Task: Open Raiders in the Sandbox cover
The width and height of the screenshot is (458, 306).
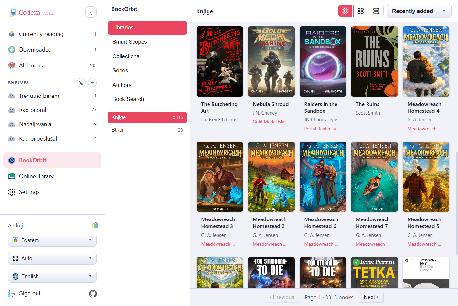Action: (x=323, y=61)
